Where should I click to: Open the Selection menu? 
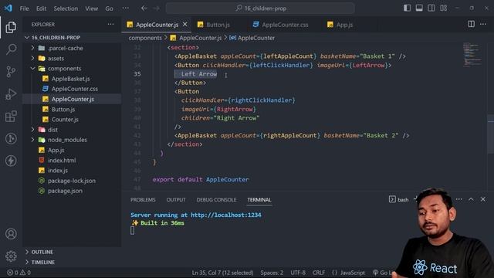(x=66, y=8)
